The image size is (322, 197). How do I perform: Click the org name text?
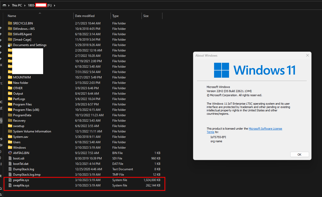click(x=216, y=141)
